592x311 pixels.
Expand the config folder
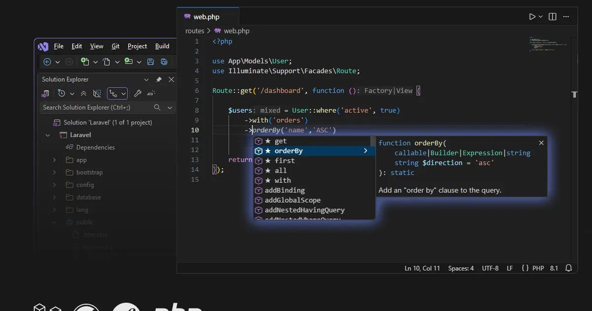pos(55,185)
